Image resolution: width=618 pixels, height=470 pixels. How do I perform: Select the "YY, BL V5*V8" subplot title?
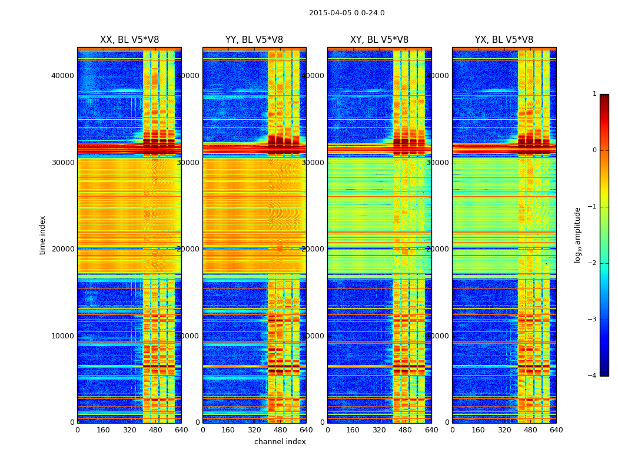tap(254, 40)
